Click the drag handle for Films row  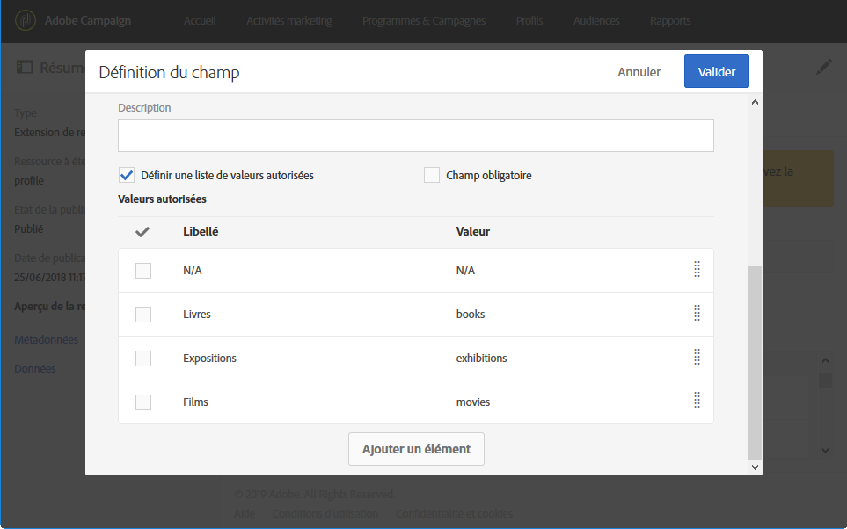[x=697, y=402]
